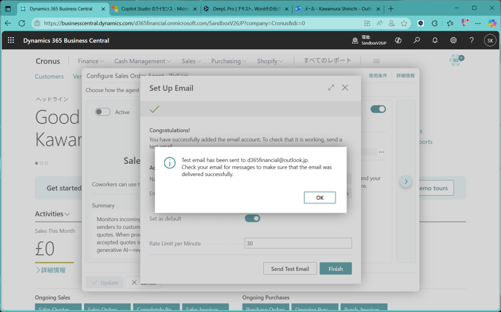501x312 pixels.
Task: Click the three-dot ellipsis in the agent configuration
Action: tap(382, 152)
